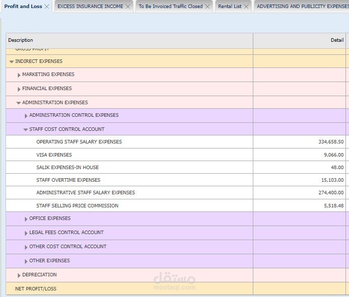
Task: Expand the OFFICE EXPENSES row
Action: click(26, 219)
